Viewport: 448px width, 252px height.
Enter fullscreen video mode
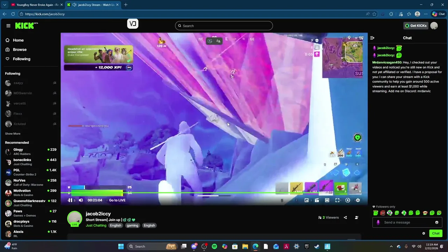[x=337, y=200]
